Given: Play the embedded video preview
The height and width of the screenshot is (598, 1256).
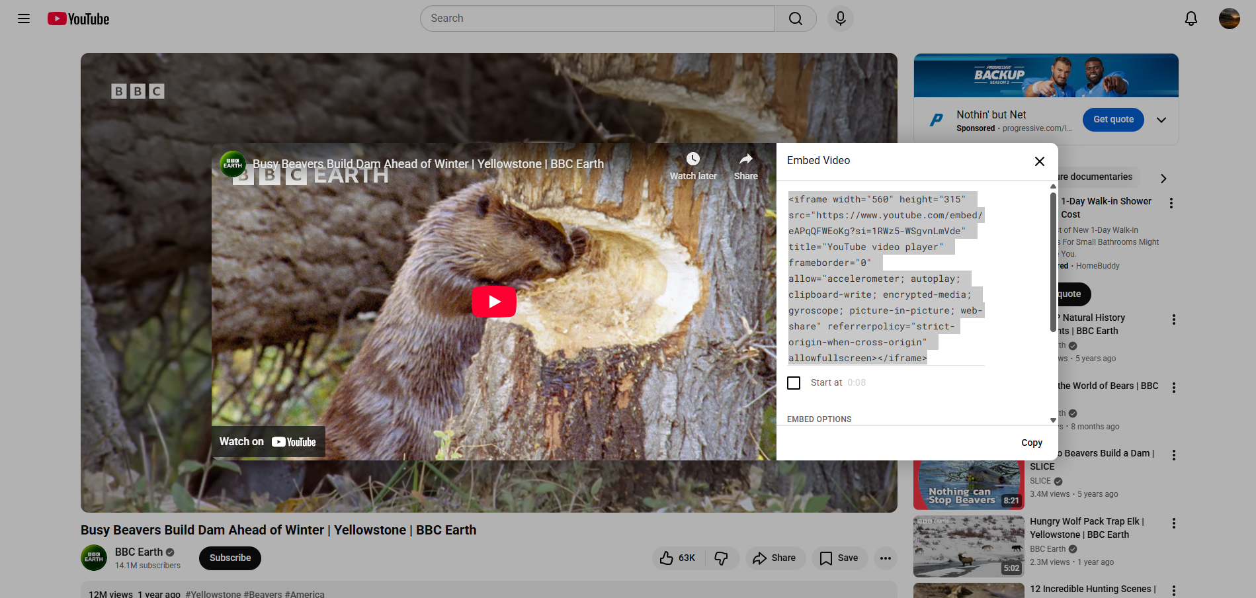Looking at the screenshot, I should [x=493, y=302].
